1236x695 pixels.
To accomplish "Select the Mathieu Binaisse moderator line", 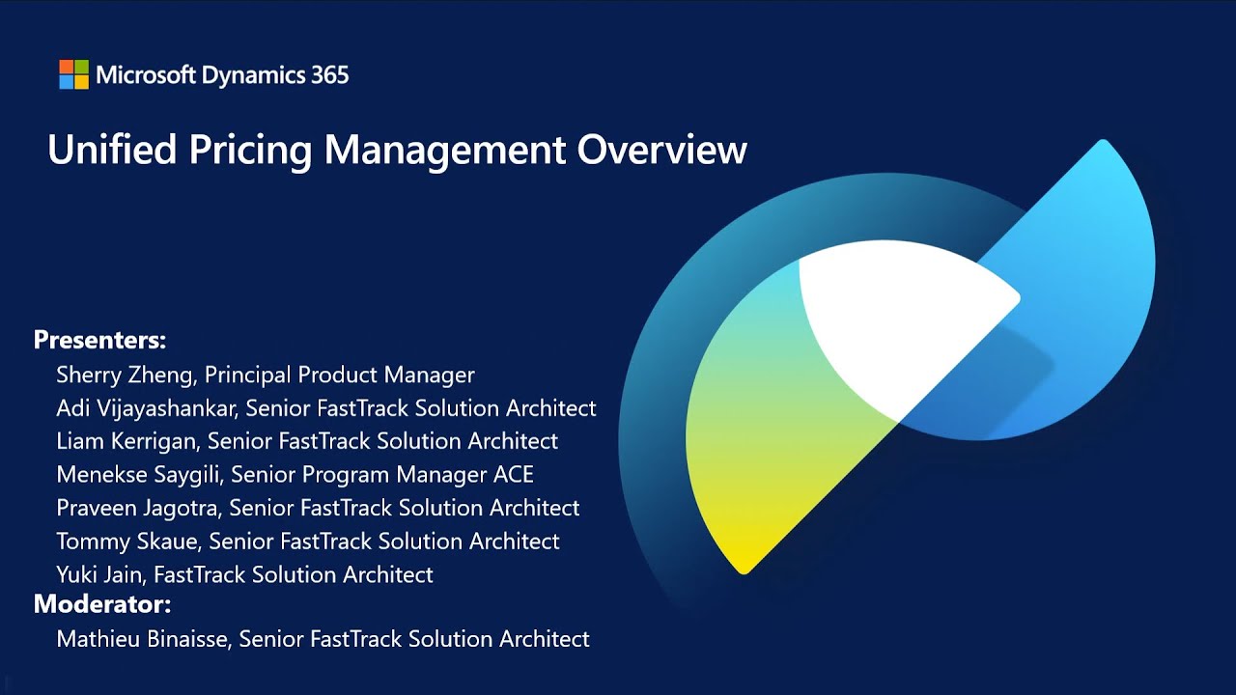I will point(323,639).
